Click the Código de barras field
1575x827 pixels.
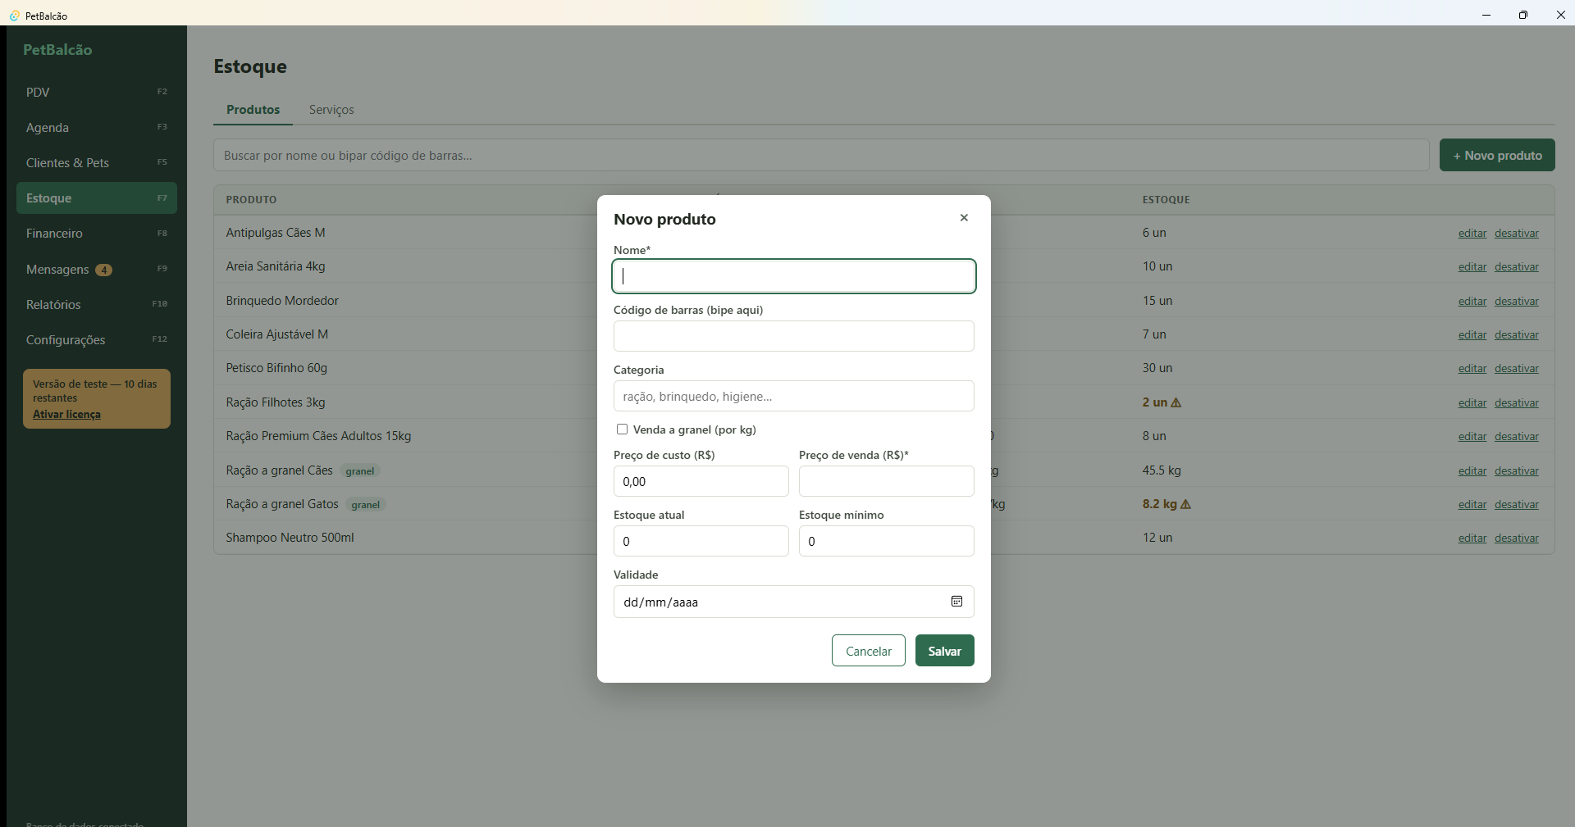[x=794, y=336]
